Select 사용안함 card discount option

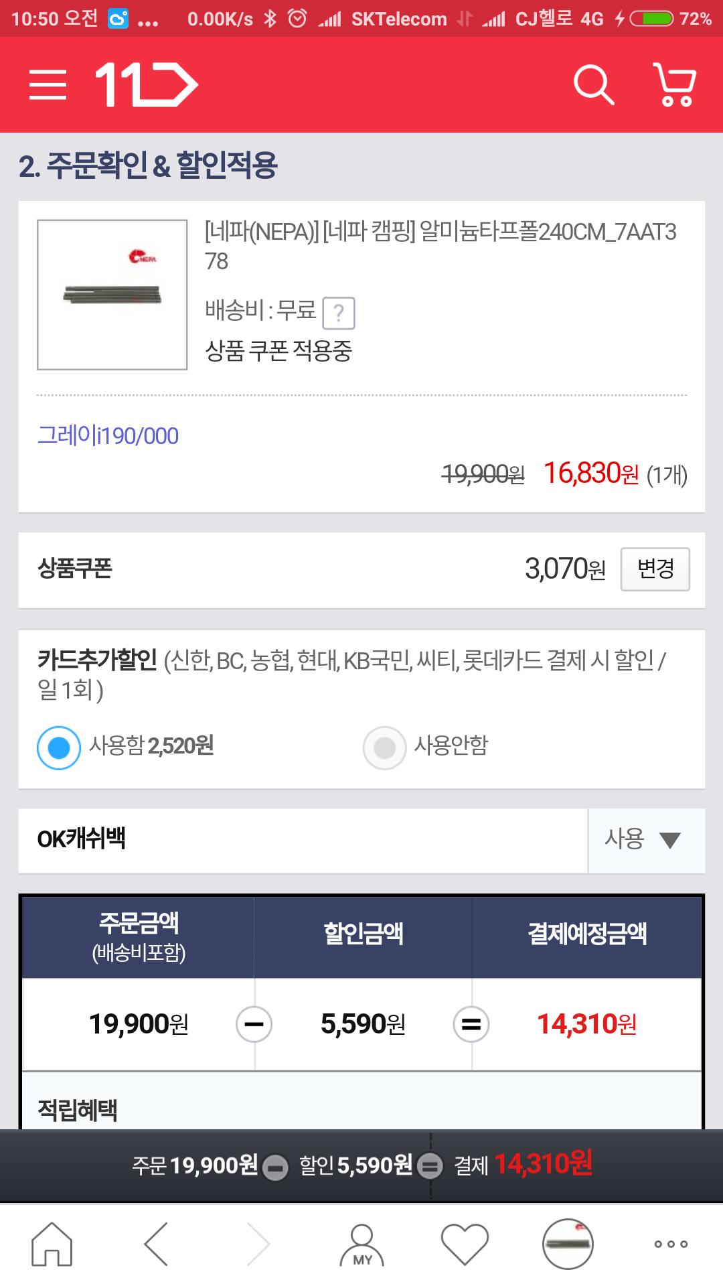pos(384,747)
